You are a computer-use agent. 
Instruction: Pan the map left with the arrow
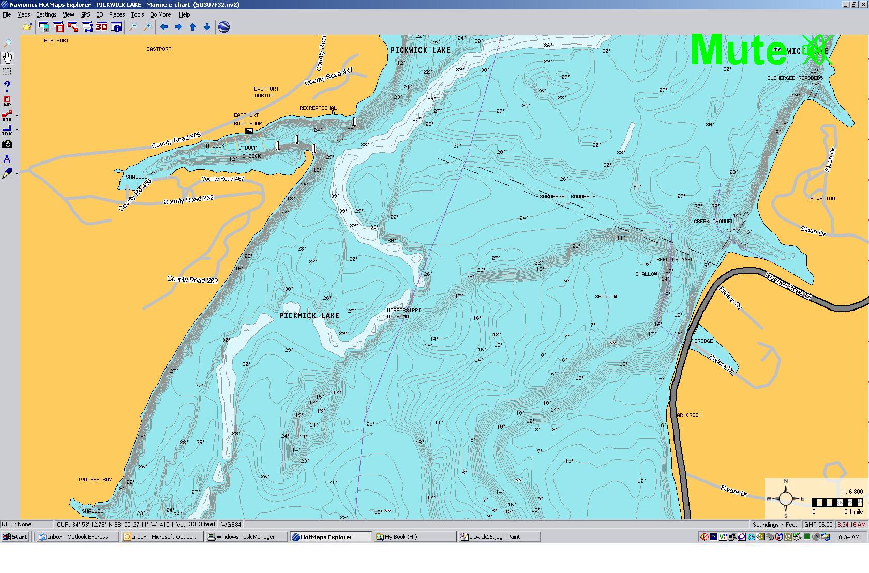click(164, 27)
